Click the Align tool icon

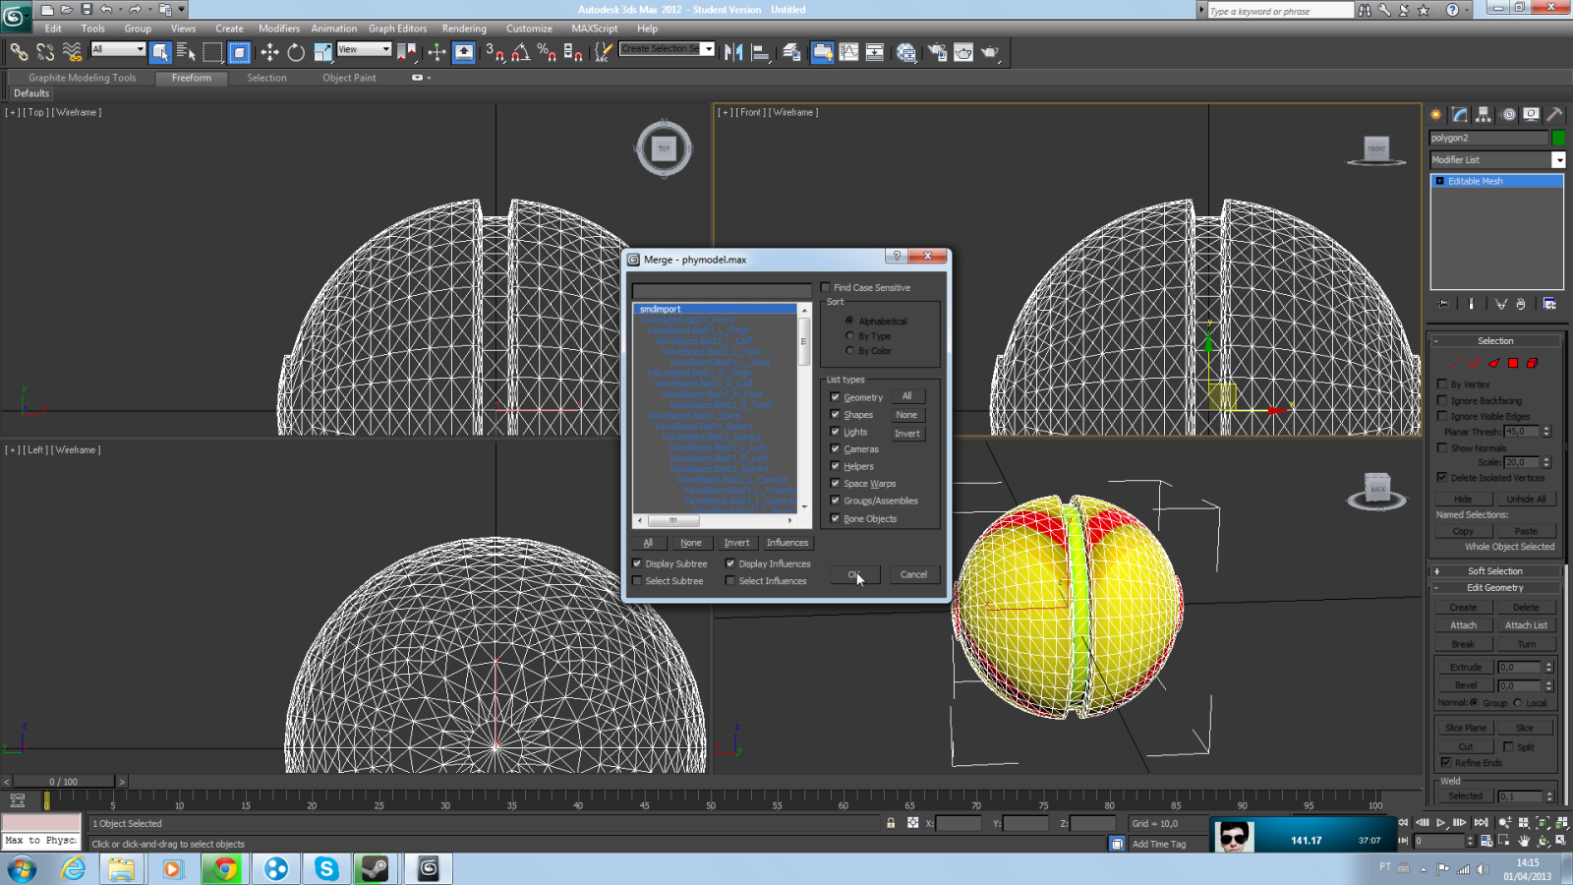760,52
